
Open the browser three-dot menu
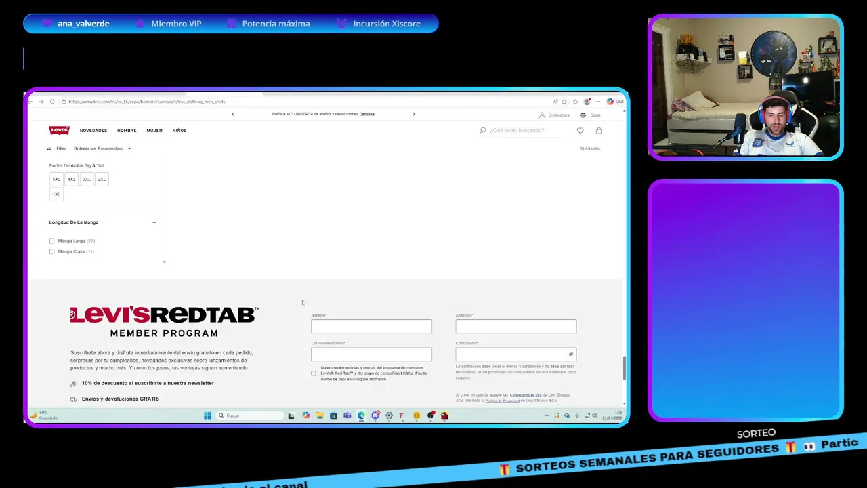point(597,102)
